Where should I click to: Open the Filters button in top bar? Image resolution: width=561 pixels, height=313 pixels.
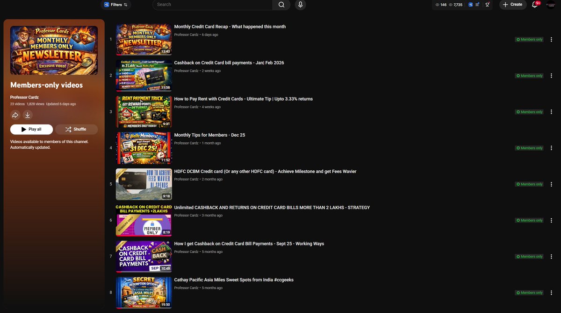point(115,5)
